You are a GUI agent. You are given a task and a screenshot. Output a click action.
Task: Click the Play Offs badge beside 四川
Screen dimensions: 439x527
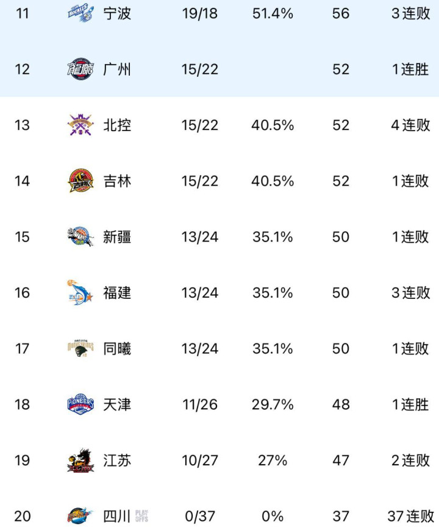(x=141, y=516)
